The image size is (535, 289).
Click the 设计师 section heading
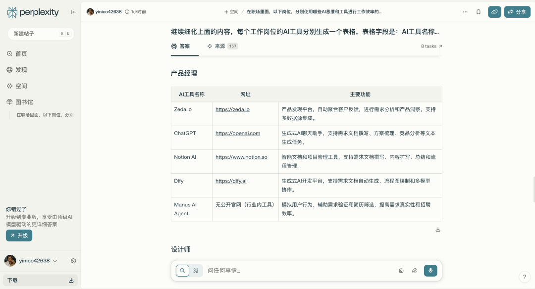coord(181,249)
